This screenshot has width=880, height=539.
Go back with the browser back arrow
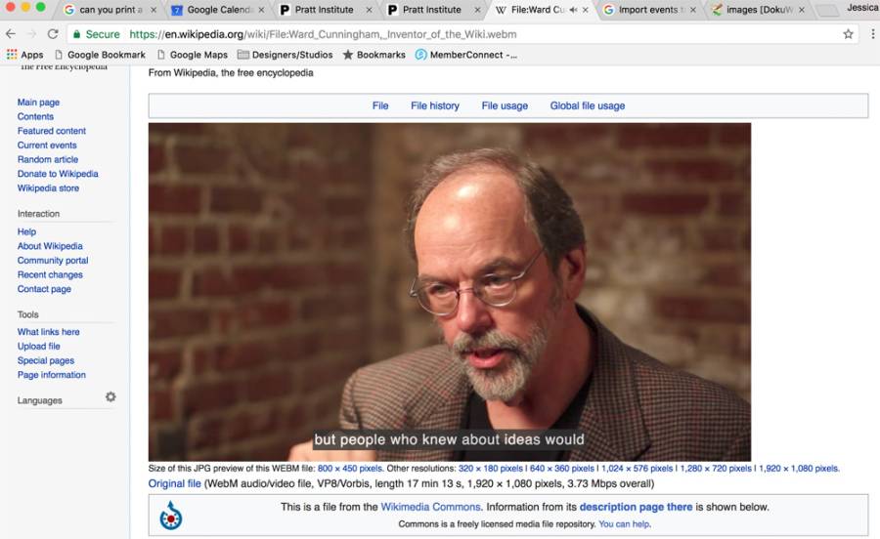click(11, 34)
